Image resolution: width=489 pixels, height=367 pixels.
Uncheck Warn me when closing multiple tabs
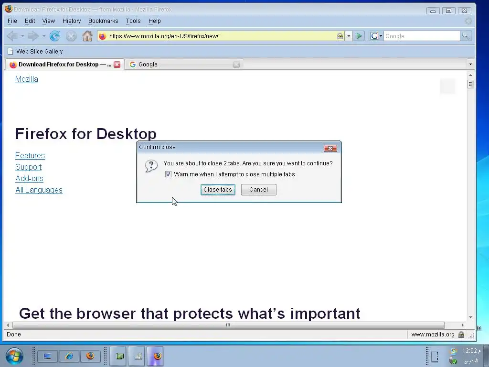tap(169, 174)
